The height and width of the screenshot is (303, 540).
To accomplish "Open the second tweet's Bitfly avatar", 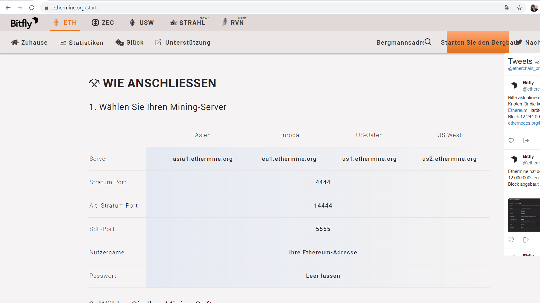I will pos(514,159).
